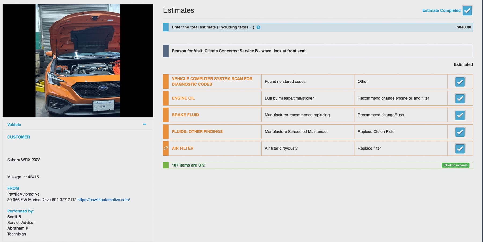Click the Estimate Completed label link
Image resolution: width=483 pixels, height=242 pixels.
click(x=441, y=10)
